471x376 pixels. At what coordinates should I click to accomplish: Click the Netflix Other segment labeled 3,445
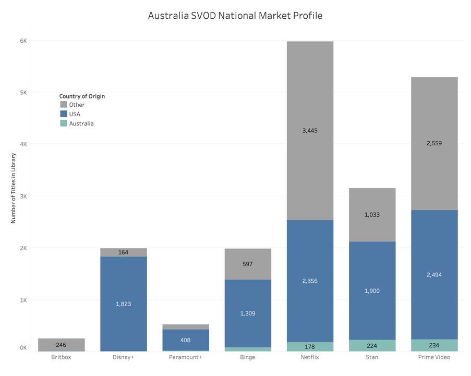tap(310, 130)
